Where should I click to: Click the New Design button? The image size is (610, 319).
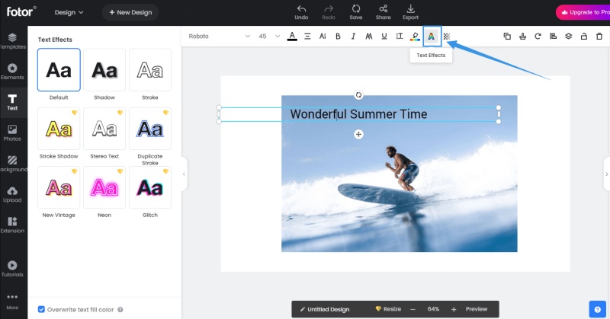130,12
